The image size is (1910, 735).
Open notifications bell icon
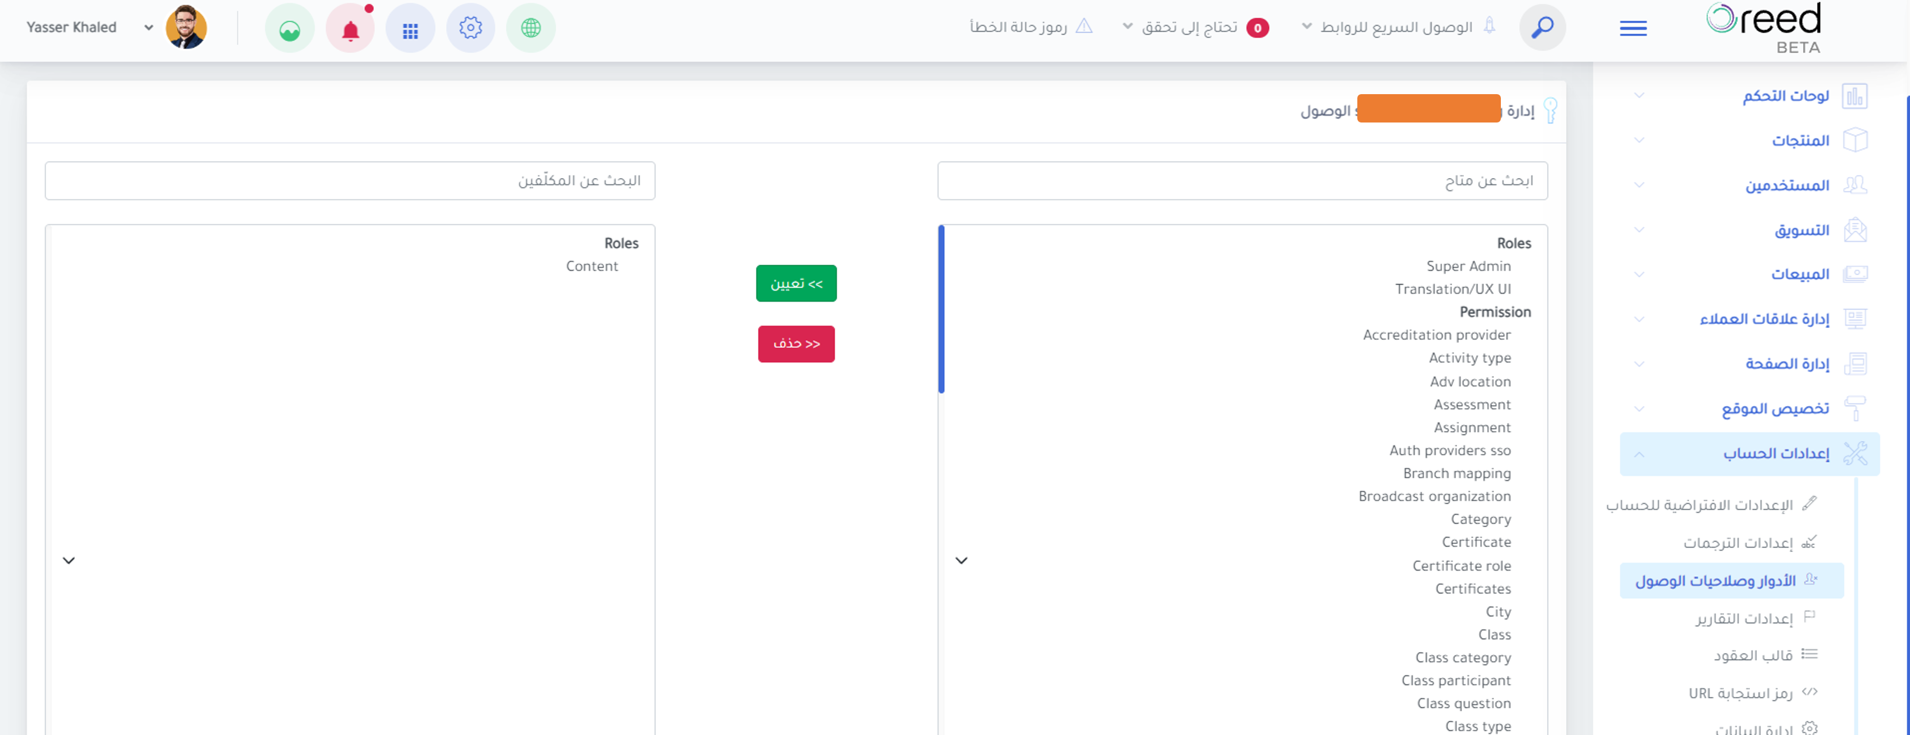(350, 28)
